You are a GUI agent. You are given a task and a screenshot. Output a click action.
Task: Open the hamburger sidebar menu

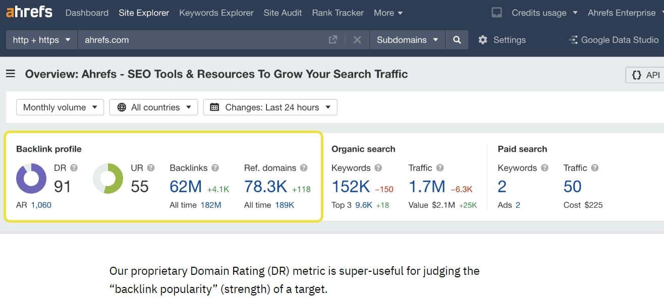[11, 74]
